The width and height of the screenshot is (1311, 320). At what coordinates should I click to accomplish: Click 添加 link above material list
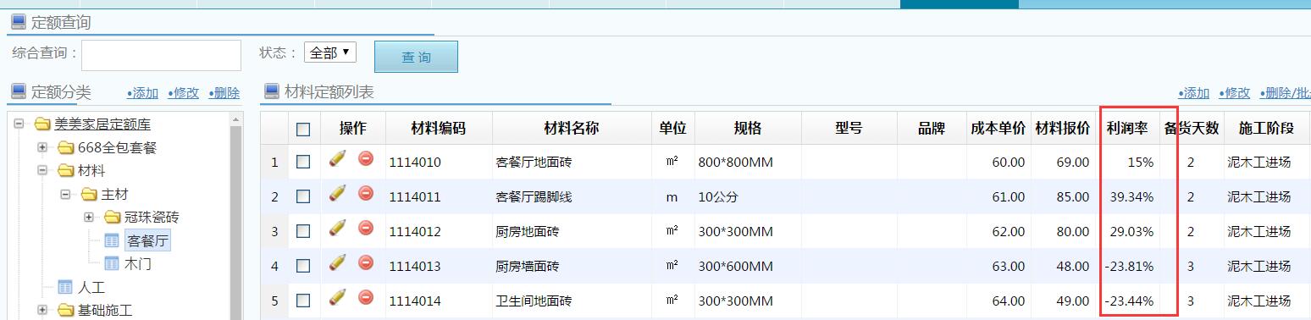[x=1194, y=93]
